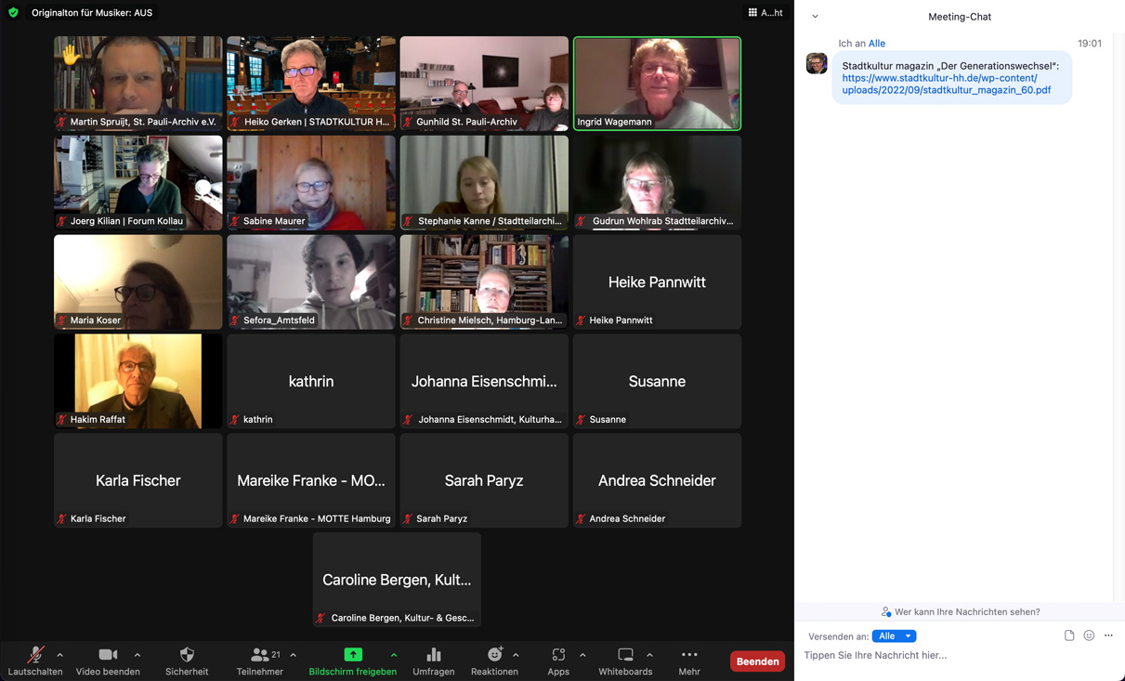1125x681 pixels.
Task: Open Apps in toolbar
Action: click(558, 661)
